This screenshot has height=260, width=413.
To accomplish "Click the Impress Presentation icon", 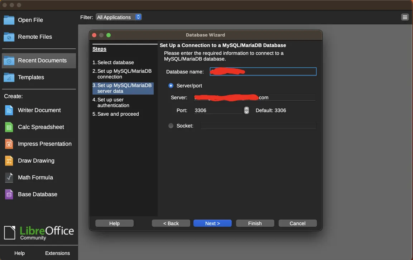I will [9, 144].
